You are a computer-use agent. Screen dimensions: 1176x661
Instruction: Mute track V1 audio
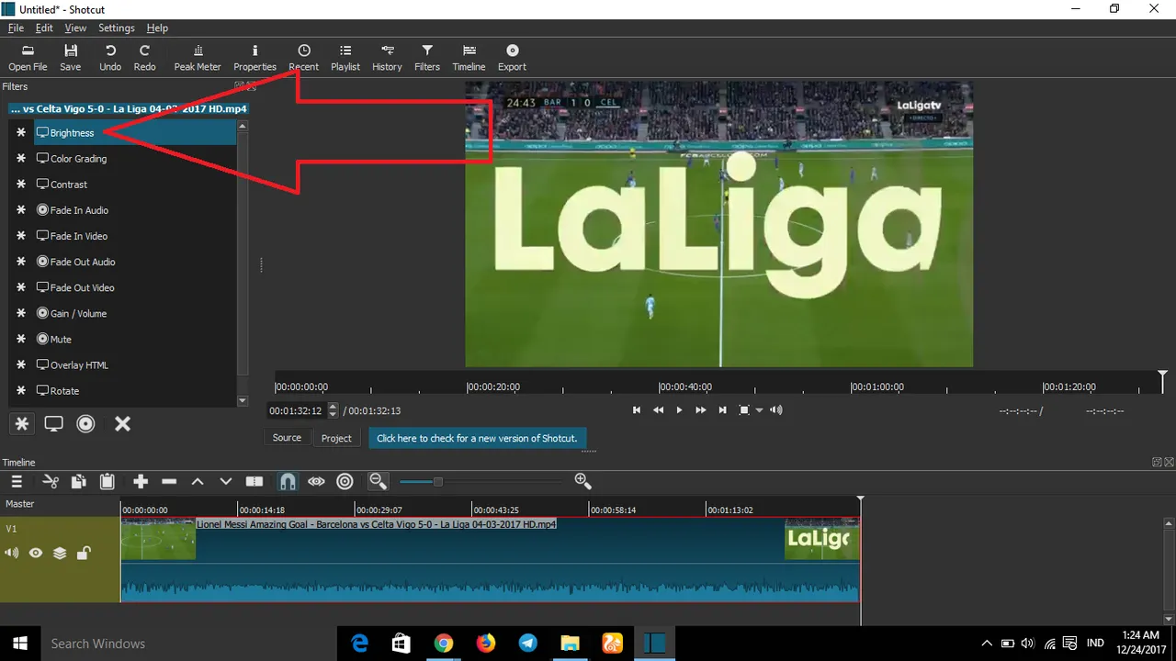tap(12, 554)
